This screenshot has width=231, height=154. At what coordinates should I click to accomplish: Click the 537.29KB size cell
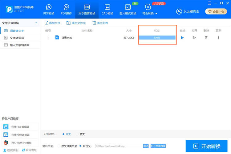[x=129, y=38]
